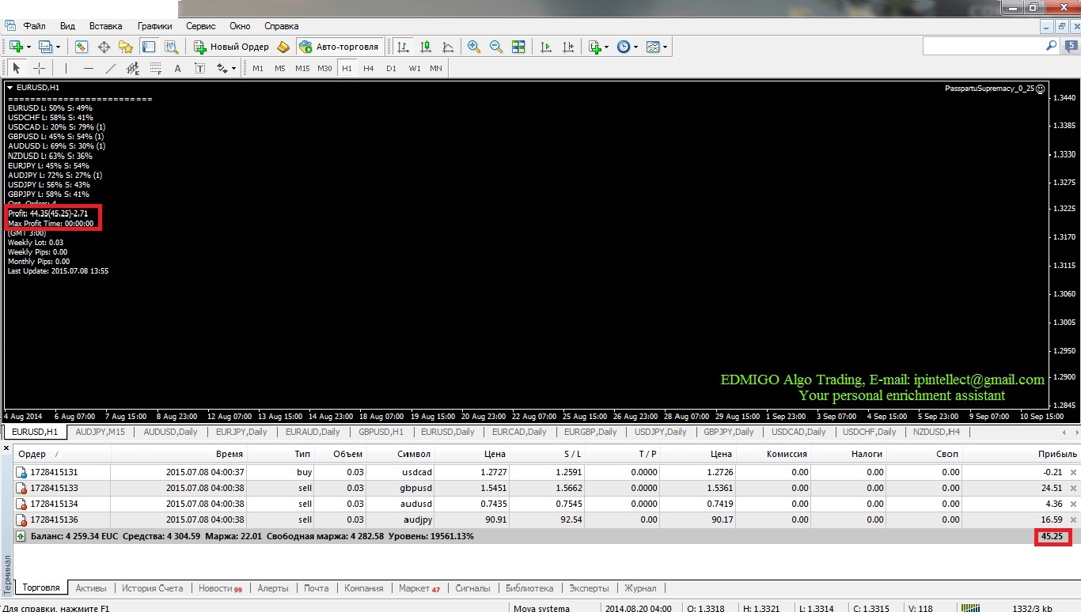Viewport: 1081px width, 612px height.
Task: Expand the new chart dropdown arrow
Action: click(29, 47)
